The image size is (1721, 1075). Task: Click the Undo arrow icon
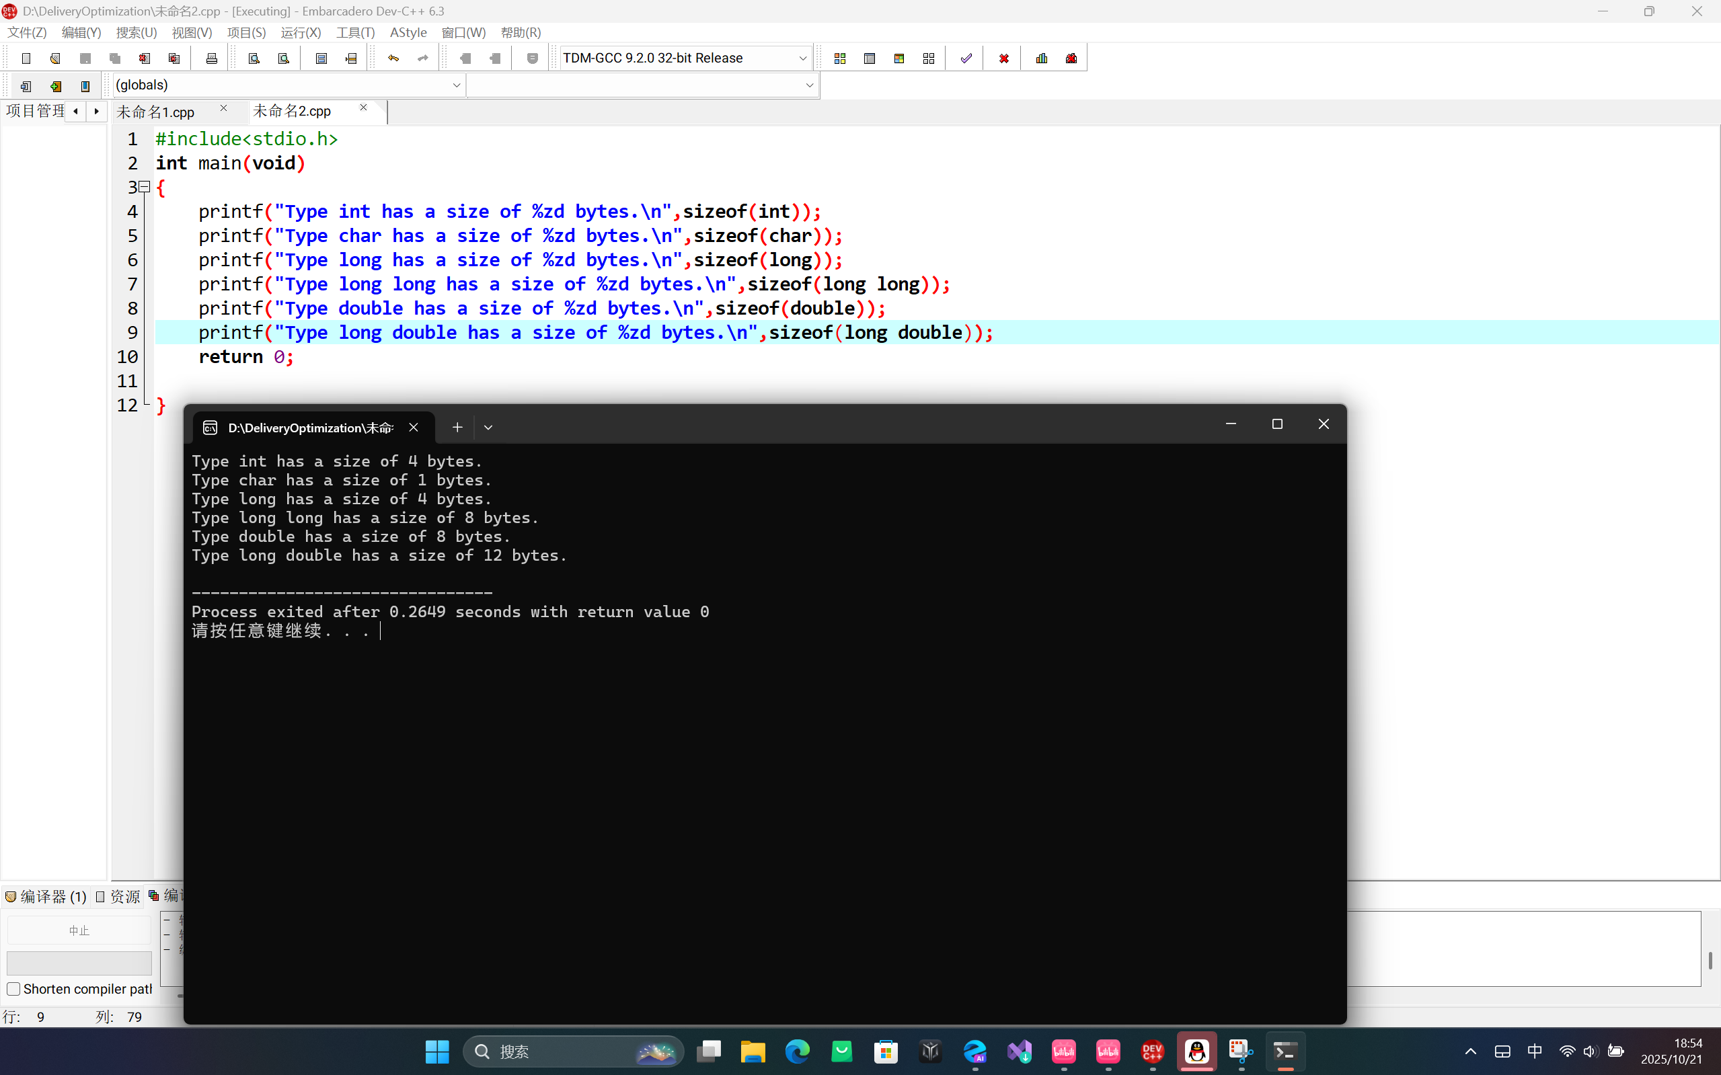[x=393, y=58]
